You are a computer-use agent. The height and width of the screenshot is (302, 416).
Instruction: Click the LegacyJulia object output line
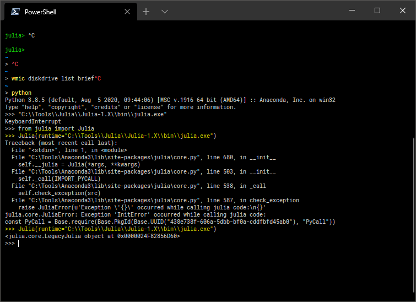coord(93,236)
